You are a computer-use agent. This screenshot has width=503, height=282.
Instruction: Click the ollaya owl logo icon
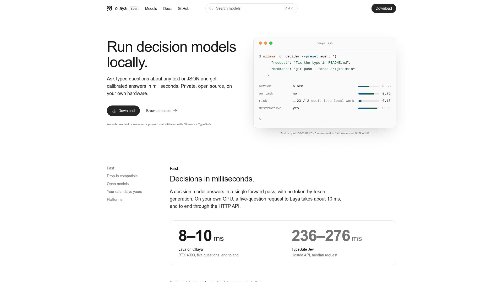[109, 8]
